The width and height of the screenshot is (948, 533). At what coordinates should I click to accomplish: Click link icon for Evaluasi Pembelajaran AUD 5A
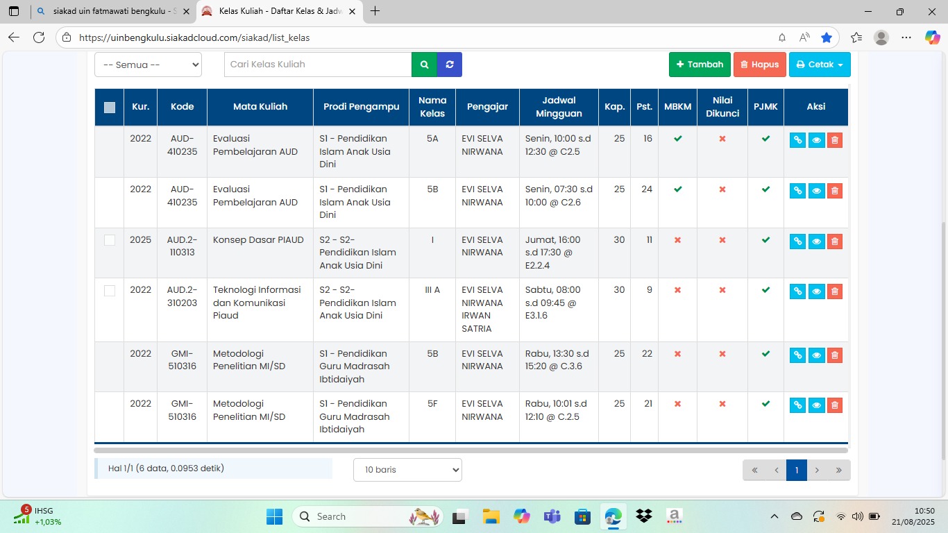point(797,140)
